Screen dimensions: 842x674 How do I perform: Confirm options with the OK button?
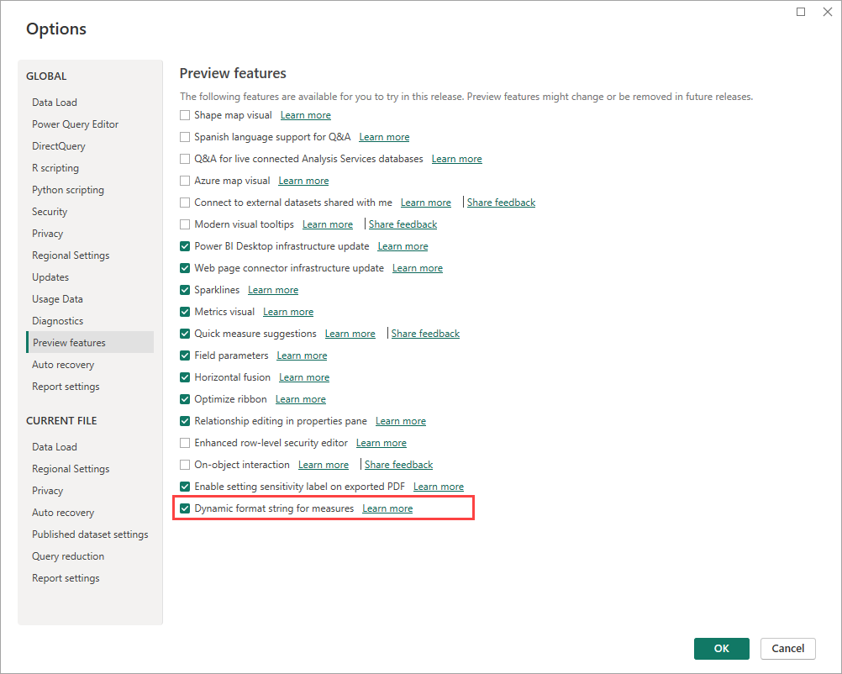tap(722, 648)
